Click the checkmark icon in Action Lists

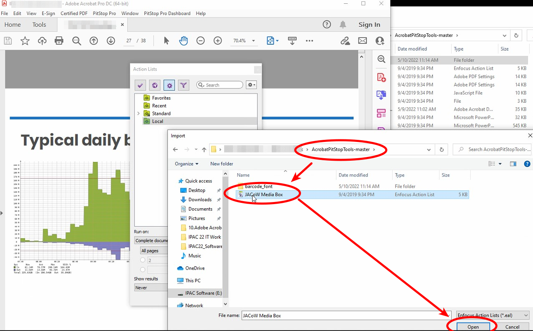pos(140,85)
